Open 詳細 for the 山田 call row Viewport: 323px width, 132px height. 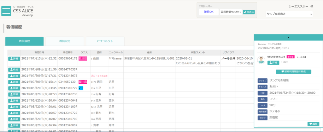tap(14, 59)
